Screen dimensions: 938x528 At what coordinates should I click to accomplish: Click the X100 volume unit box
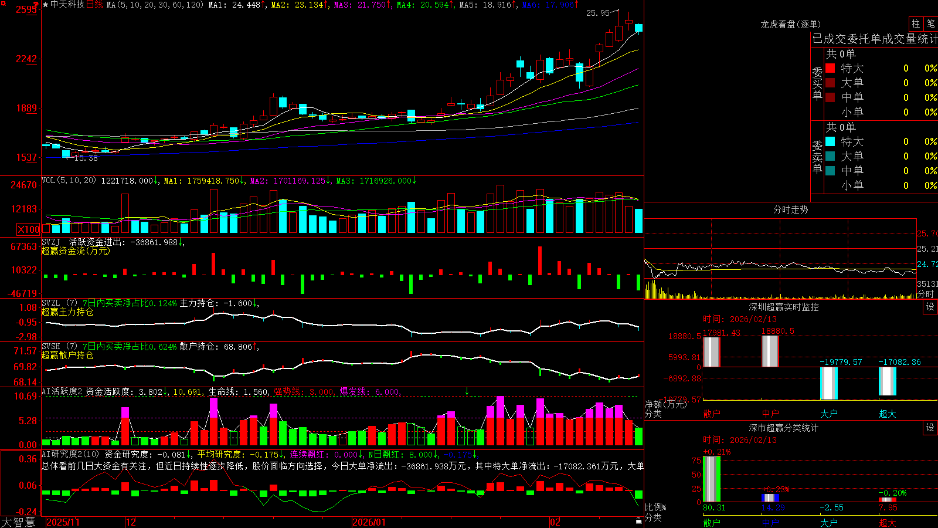click(29, 229)
